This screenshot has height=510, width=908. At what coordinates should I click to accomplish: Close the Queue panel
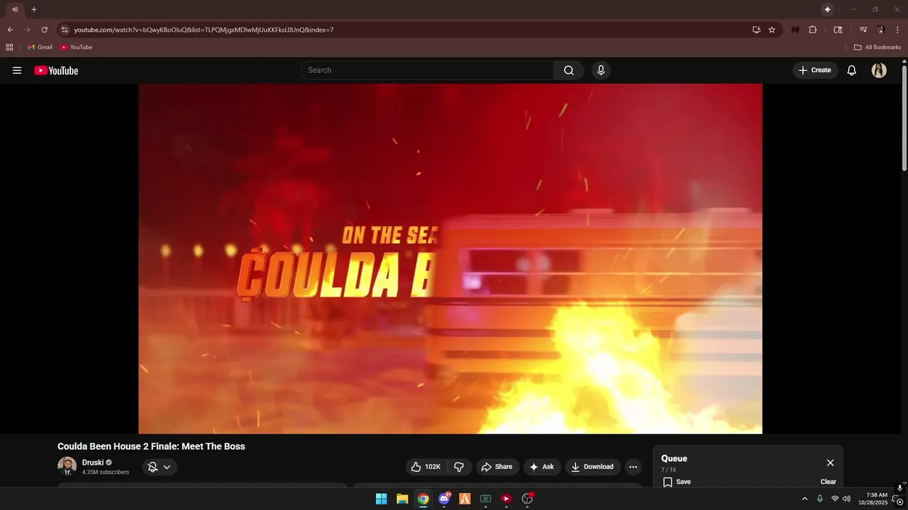point(830,463)
